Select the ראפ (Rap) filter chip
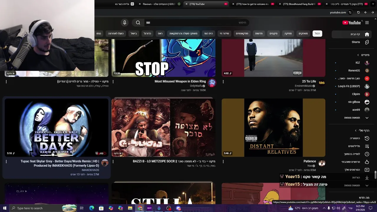This screenshot has width=377, height=212. point(160,34)
